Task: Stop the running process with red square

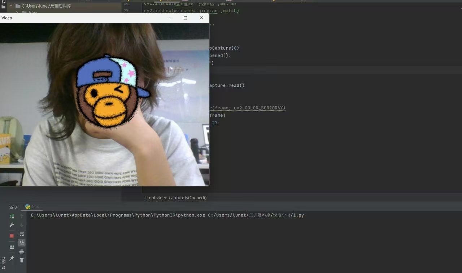Action: point(12,236)
